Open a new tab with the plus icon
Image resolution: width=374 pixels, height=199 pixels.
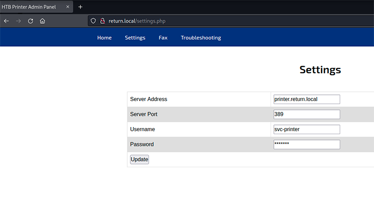(x=81, y=7)
